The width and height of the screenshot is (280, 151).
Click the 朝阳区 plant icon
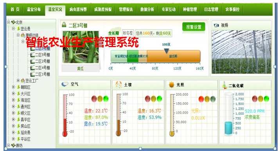click(x=18, y=87)
